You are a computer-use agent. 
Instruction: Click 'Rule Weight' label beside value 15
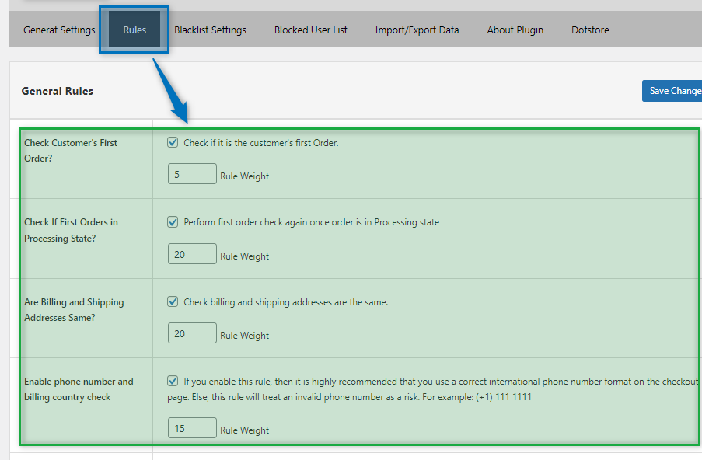(244, 430)
